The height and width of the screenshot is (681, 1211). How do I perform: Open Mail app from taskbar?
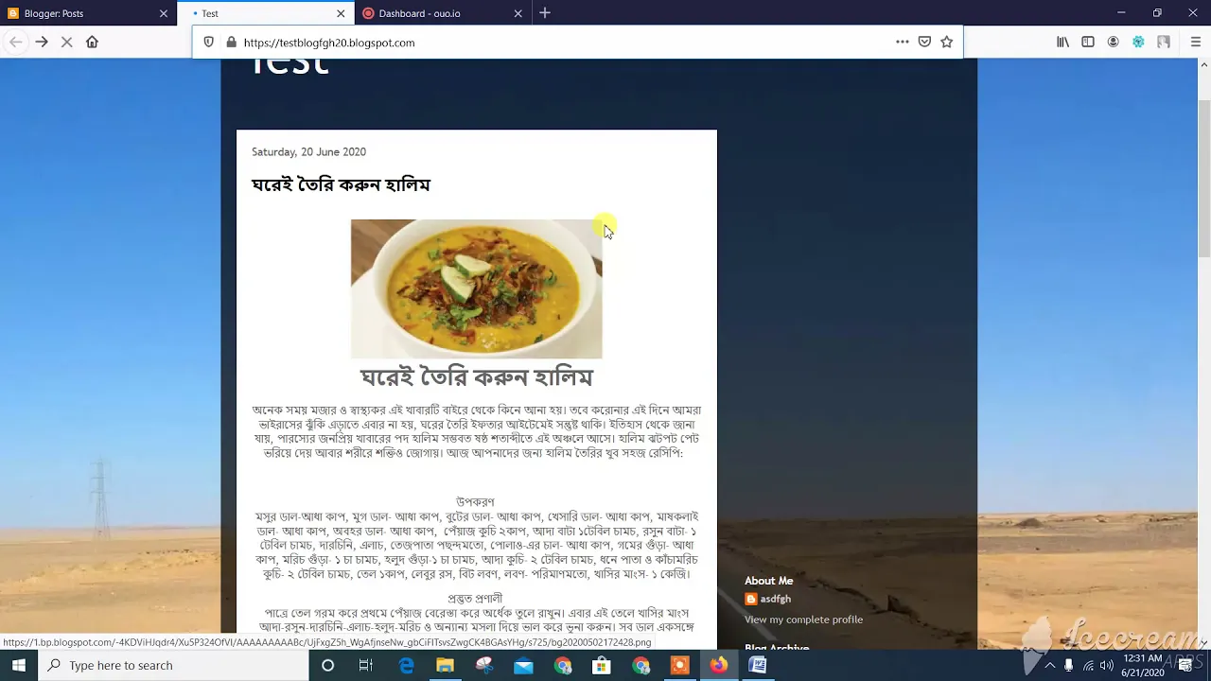click(x=523, y=665)
